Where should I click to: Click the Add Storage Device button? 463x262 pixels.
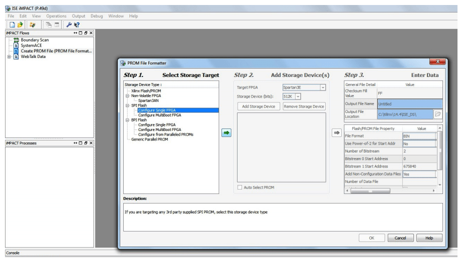click(258, 106)
